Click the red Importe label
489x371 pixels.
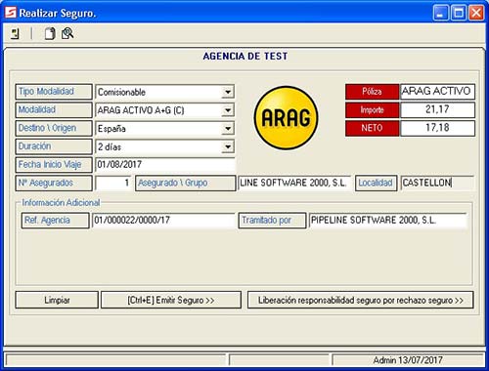(372, 110)
